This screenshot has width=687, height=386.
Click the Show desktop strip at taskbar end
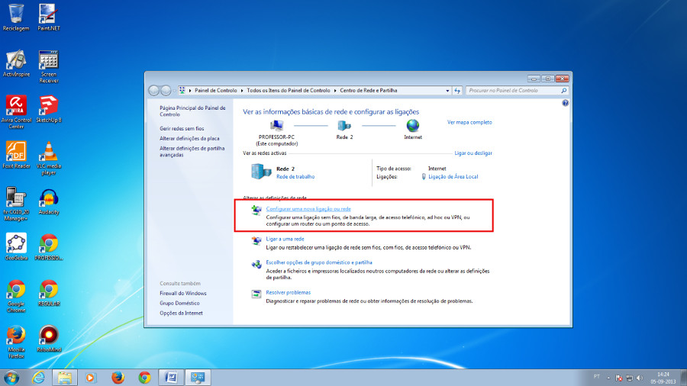(683, 378)
